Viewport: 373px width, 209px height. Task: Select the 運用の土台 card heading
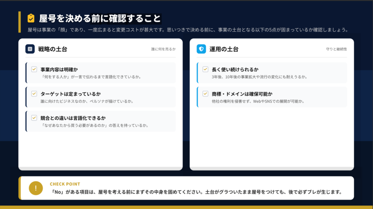[x=224, y=49]
